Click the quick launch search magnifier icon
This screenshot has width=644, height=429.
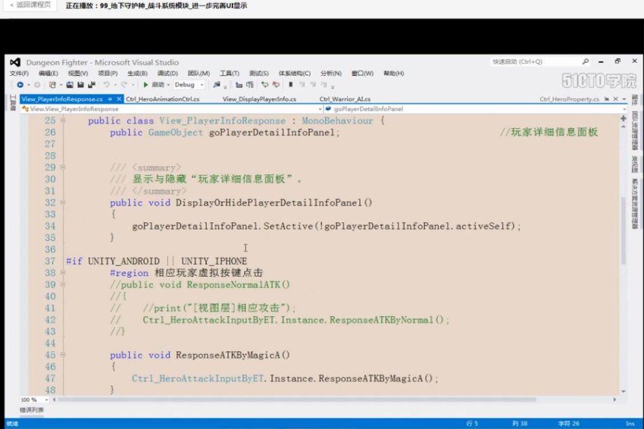coord(586,61)
